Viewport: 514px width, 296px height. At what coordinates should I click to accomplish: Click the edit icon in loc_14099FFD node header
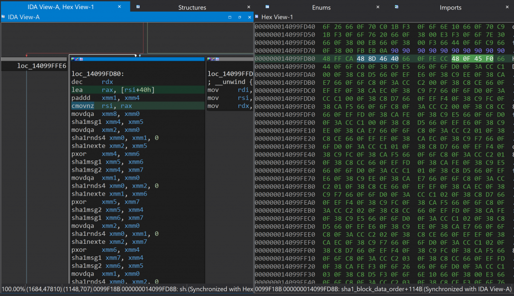[x=213, y=59]
